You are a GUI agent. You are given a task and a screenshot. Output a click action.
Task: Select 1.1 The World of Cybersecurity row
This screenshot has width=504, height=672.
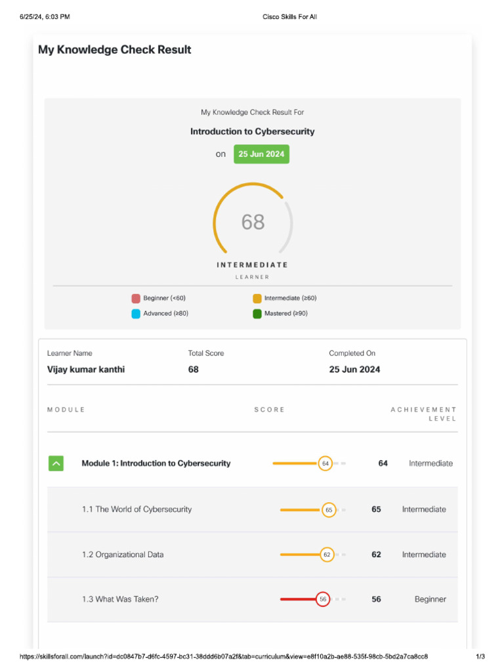pos(253,509)
